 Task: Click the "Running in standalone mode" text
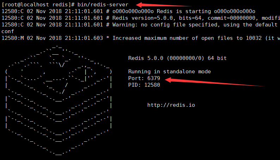pyautogui.click(x=169, y=72)
